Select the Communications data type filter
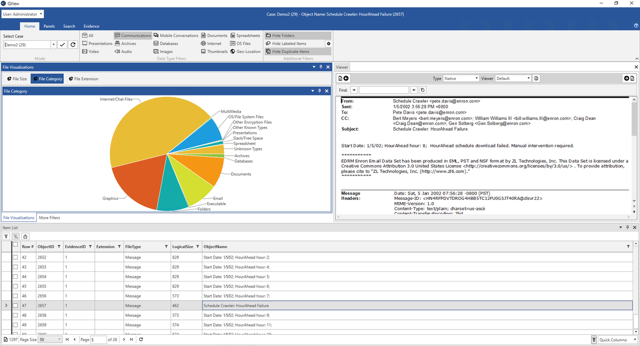Image resolution: width=640 pixels, height=346 pixels. 132,35
